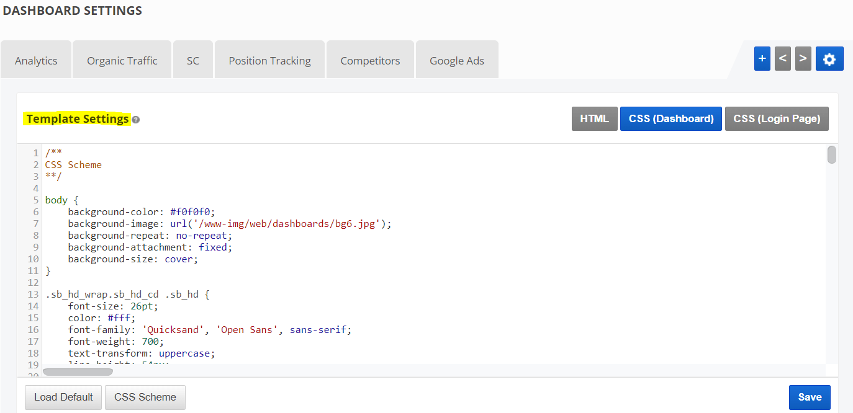Open the gear settings icon
Viewport: 853px width, 413px height.
[x=829, y=59]
